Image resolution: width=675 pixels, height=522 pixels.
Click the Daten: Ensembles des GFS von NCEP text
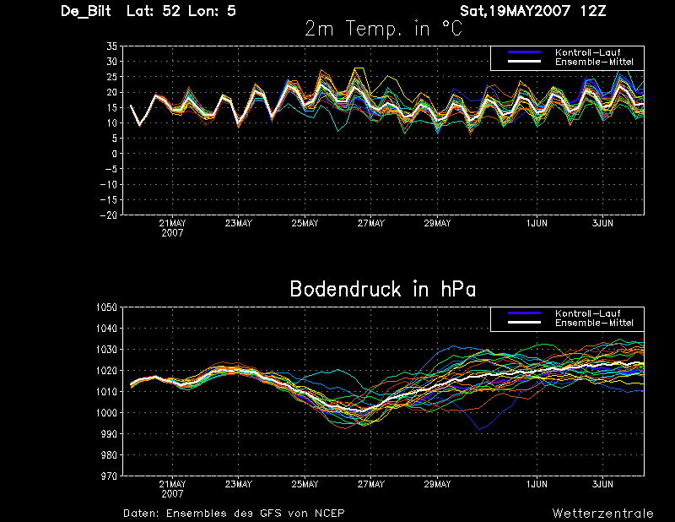(x=234, y=514)
